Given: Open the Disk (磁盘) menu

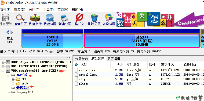Looking at the screenshot, I should 20,10.
